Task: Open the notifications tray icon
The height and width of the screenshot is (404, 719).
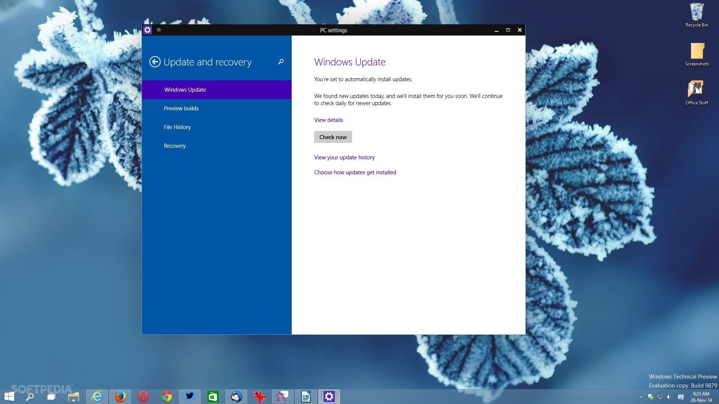Action: (681, 397)
